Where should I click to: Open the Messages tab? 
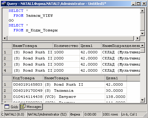click(31, 107)
